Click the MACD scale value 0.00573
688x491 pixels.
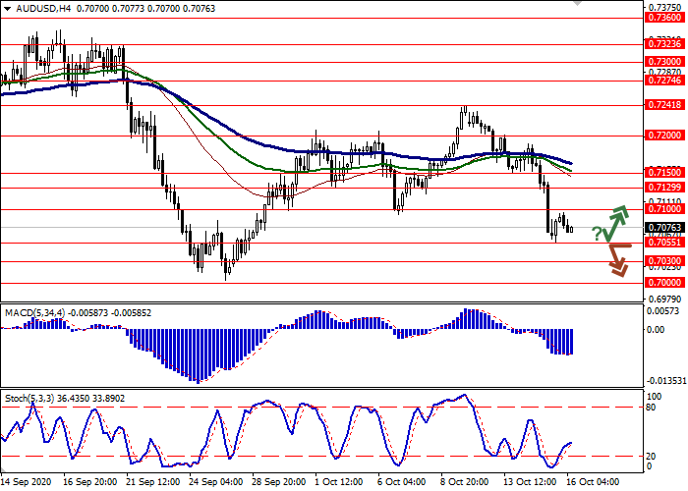[663, 311]
